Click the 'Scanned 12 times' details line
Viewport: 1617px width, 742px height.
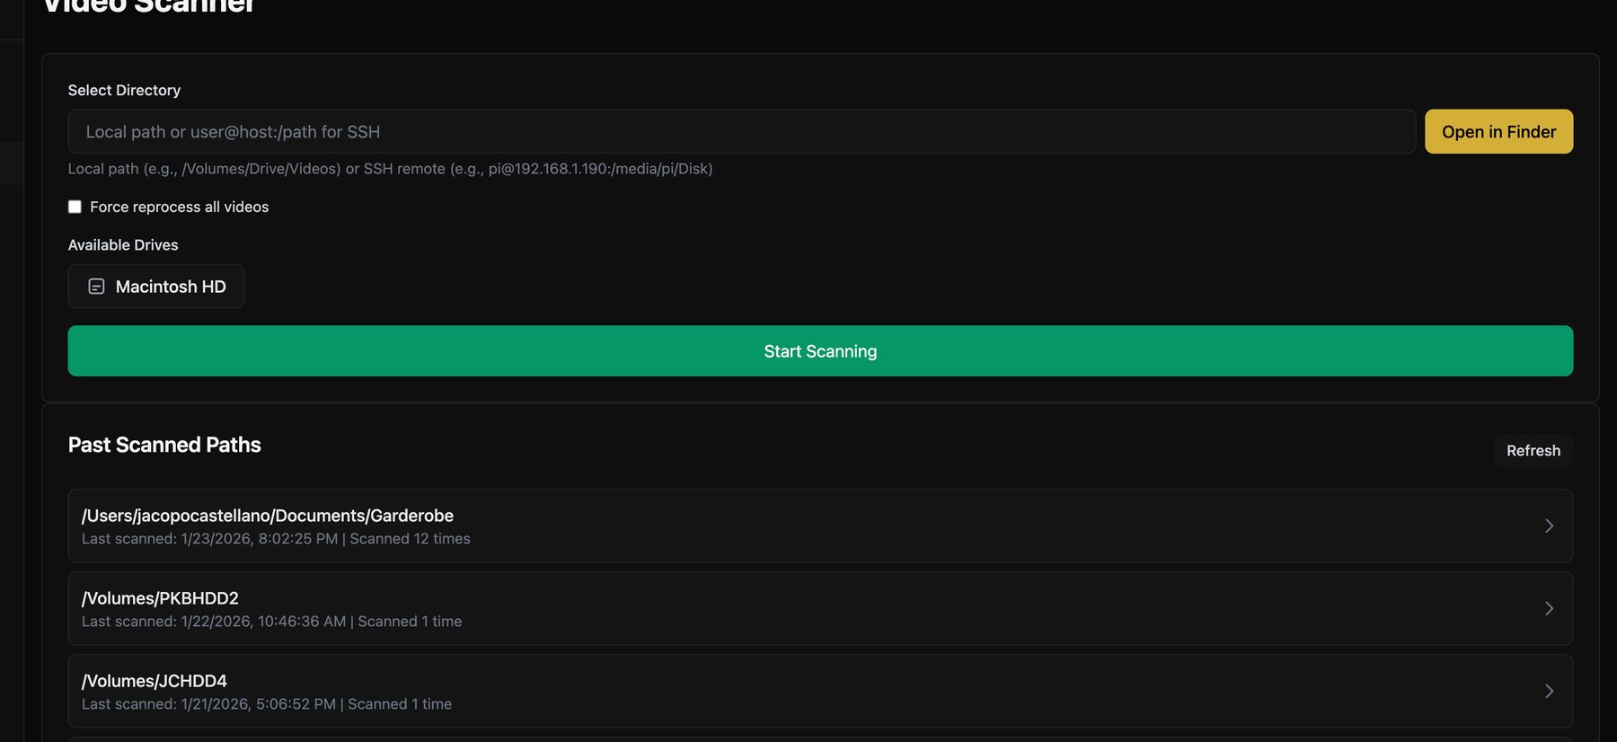[x=410, y=539]
